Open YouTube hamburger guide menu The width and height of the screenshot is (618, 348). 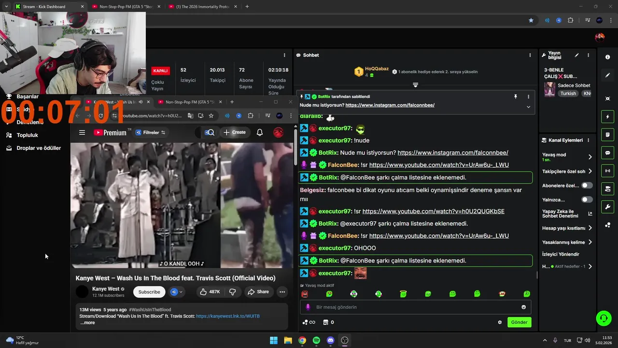(82, 132)
